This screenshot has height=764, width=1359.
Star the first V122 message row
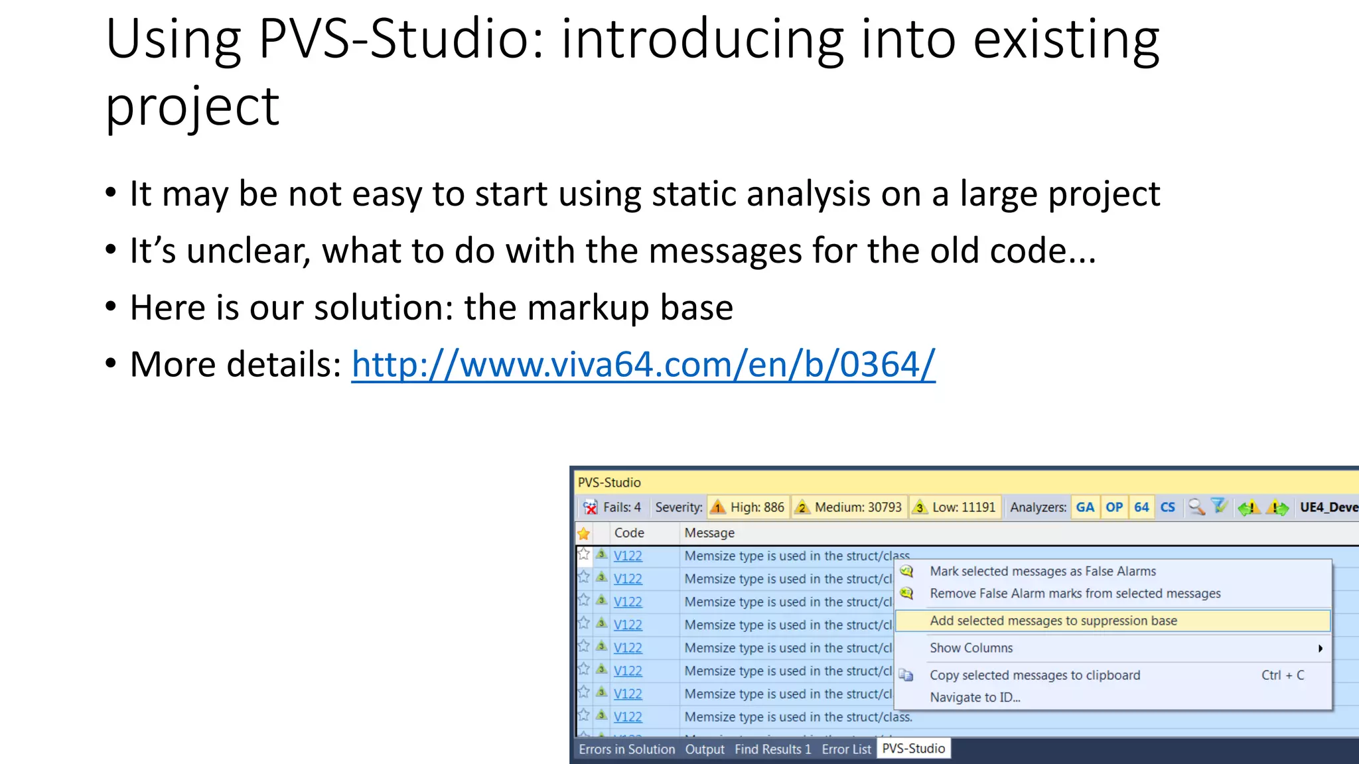coord(584,555)
